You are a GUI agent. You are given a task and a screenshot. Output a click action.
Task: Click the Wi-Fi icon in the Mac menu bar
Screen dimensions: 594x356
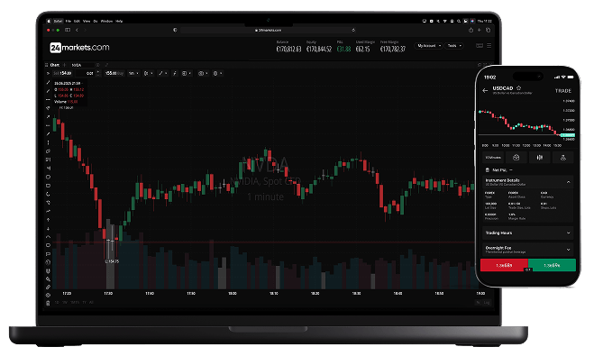[445, 22]
